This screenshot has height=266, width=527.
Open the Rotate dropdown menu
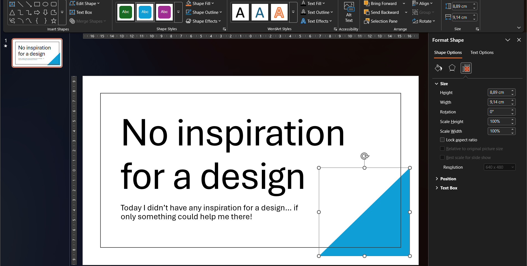click(424, 21)
